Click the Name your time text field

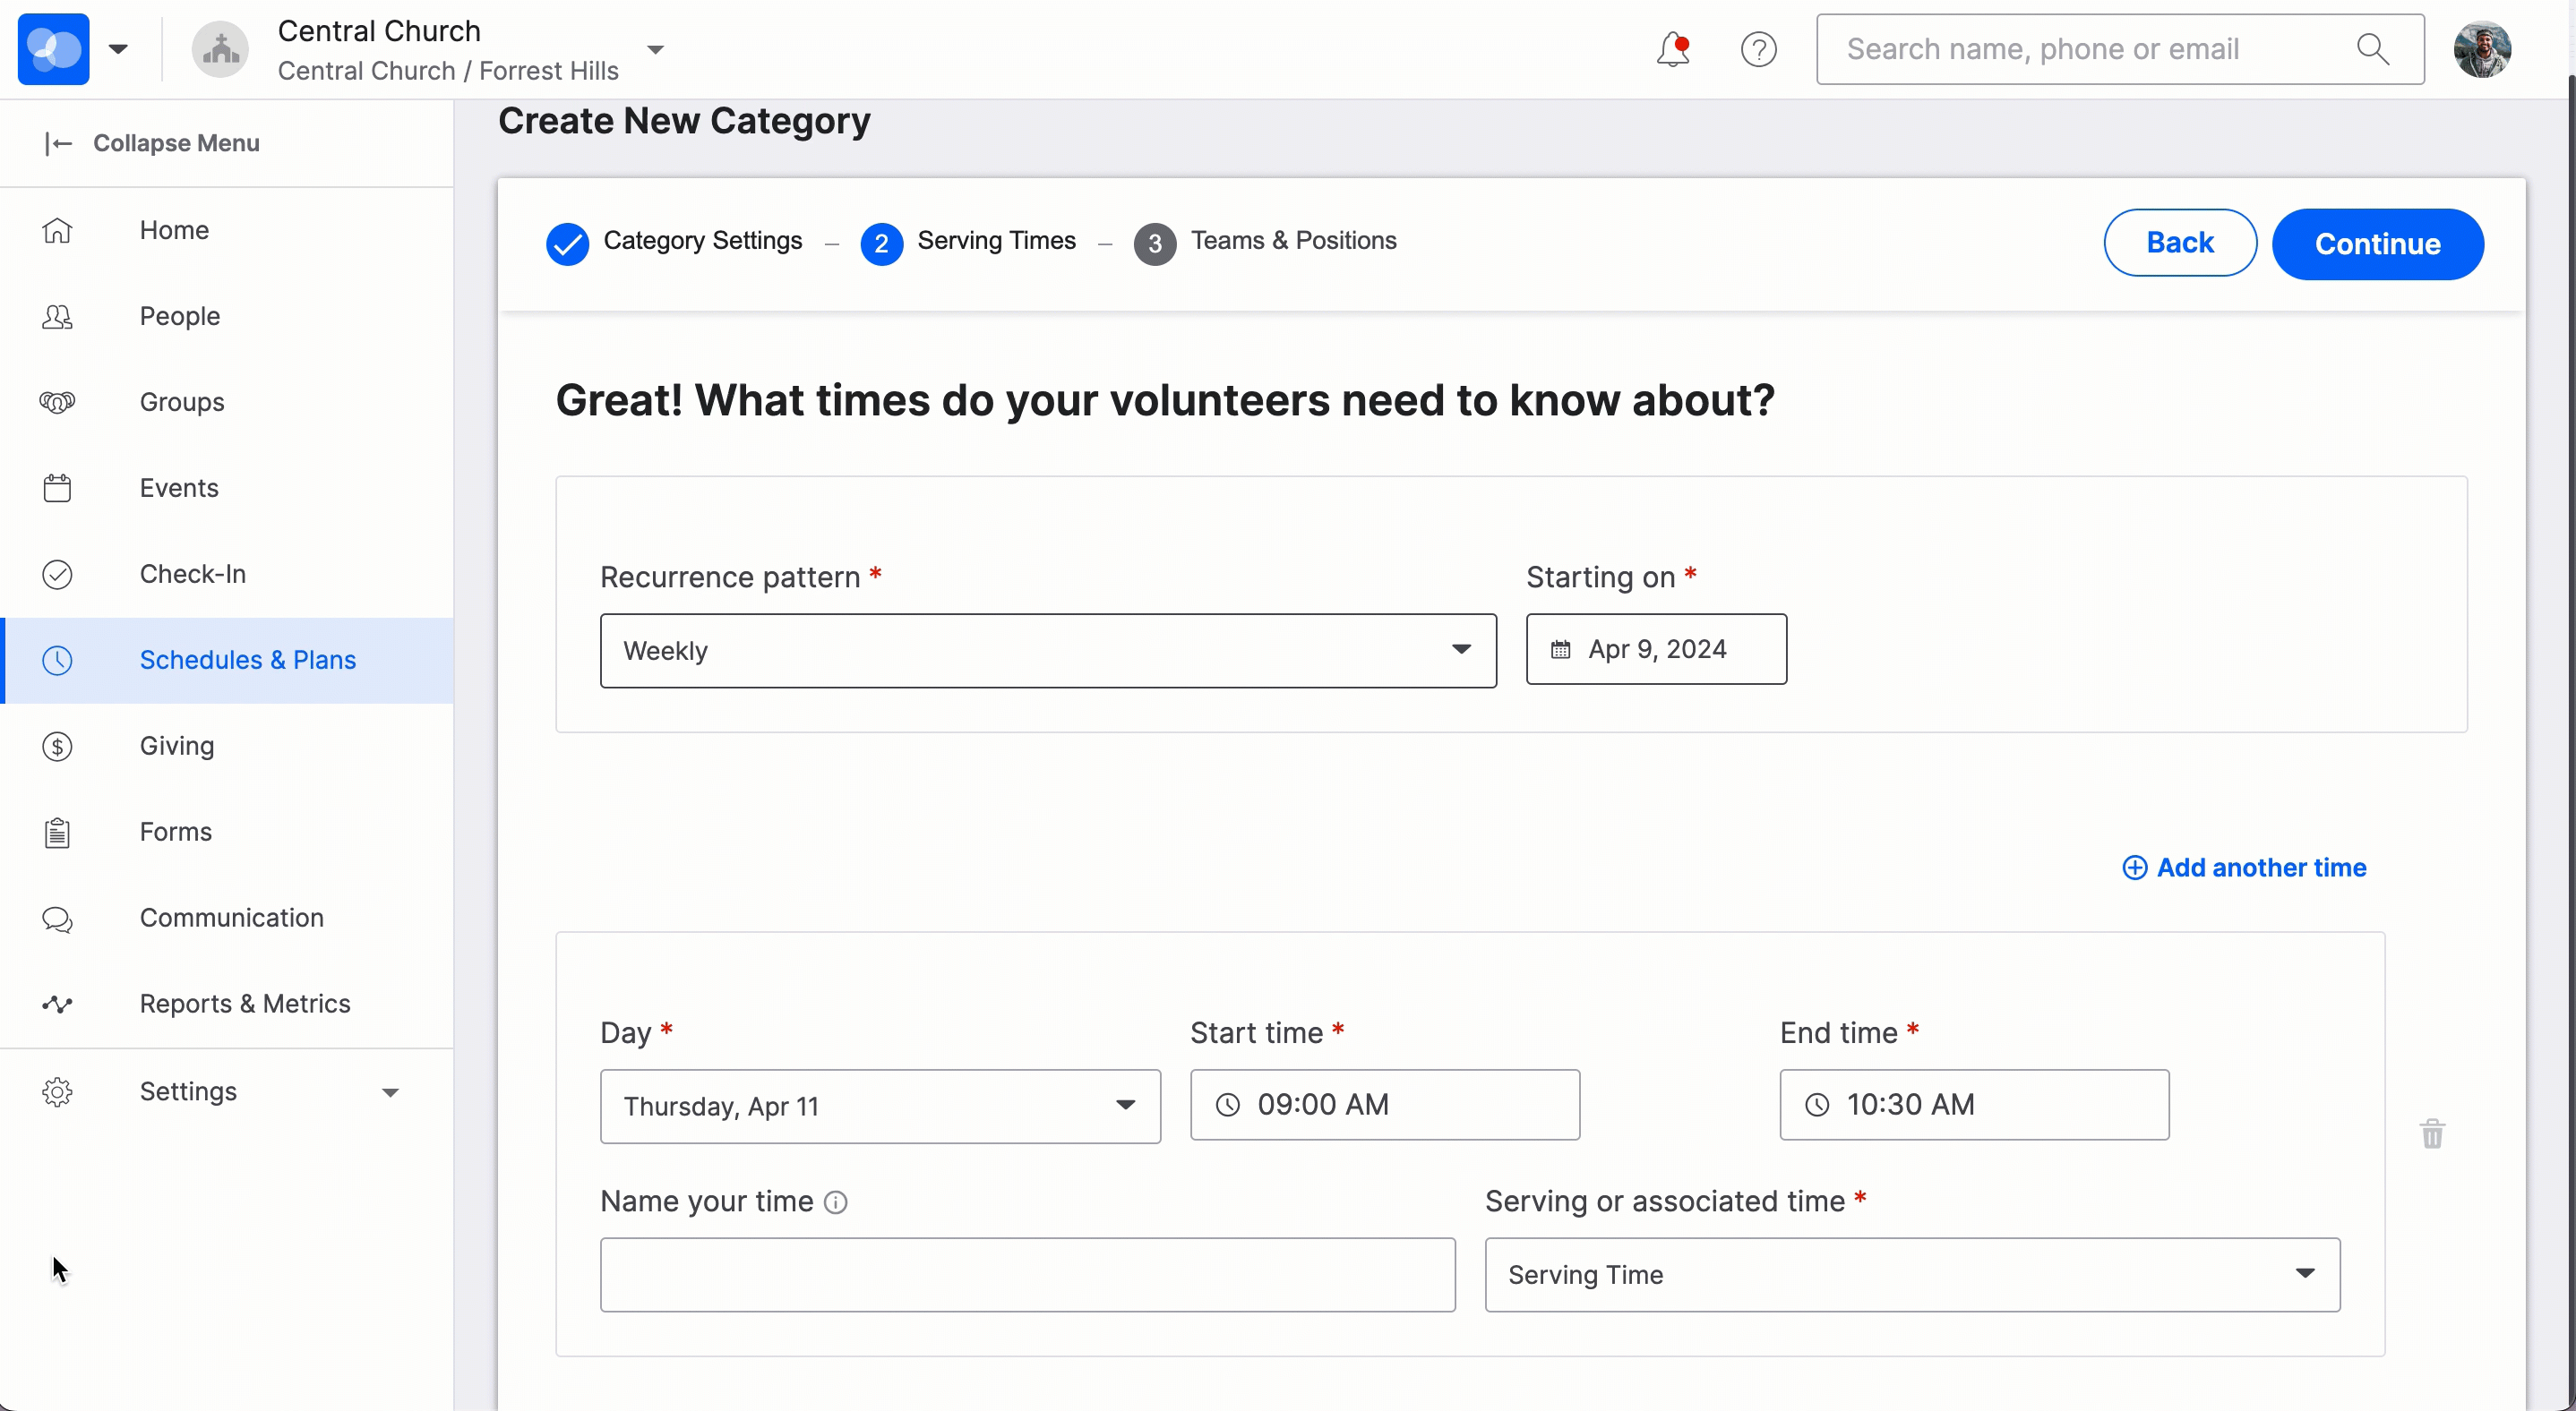(x=1027, y=1274)
